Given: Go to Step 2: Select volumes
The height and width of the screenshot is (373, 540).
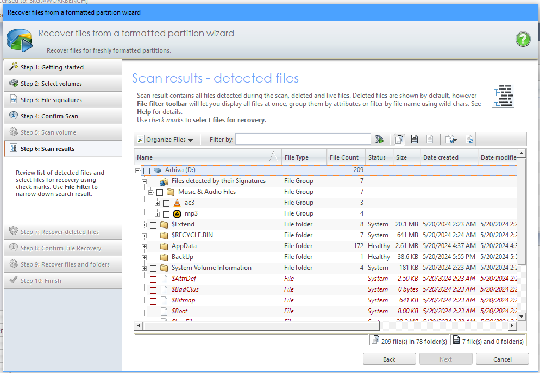Looking at the screenshot, I should pyautogui.click(x=63, y=83).
